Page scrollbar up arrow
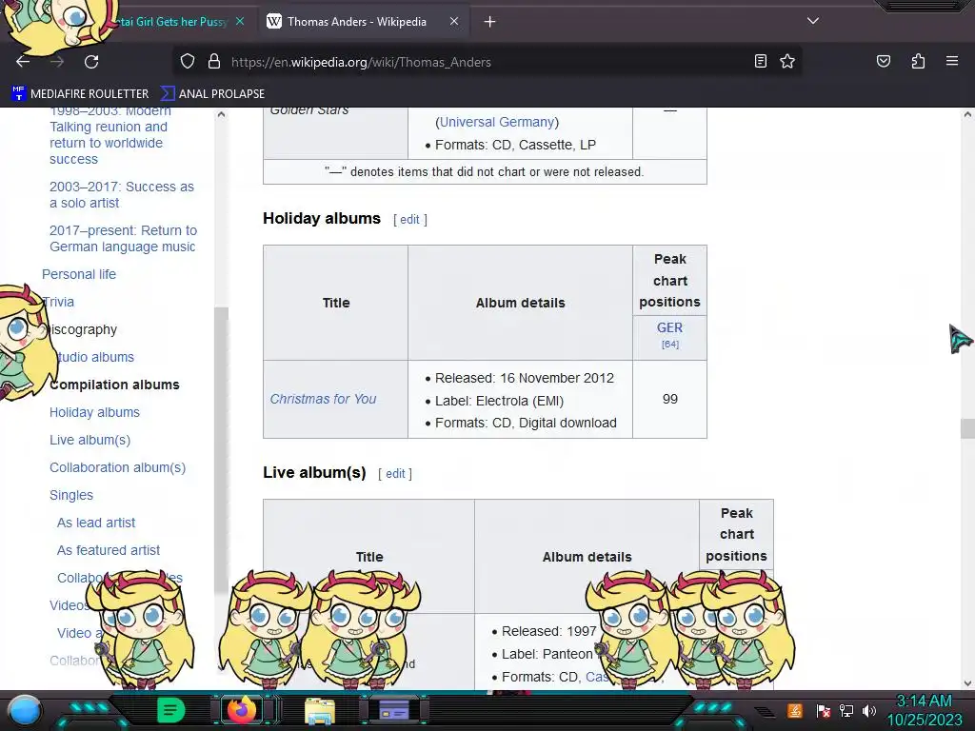975x731 pixels. pyautogui.click(x=967, y=114)
